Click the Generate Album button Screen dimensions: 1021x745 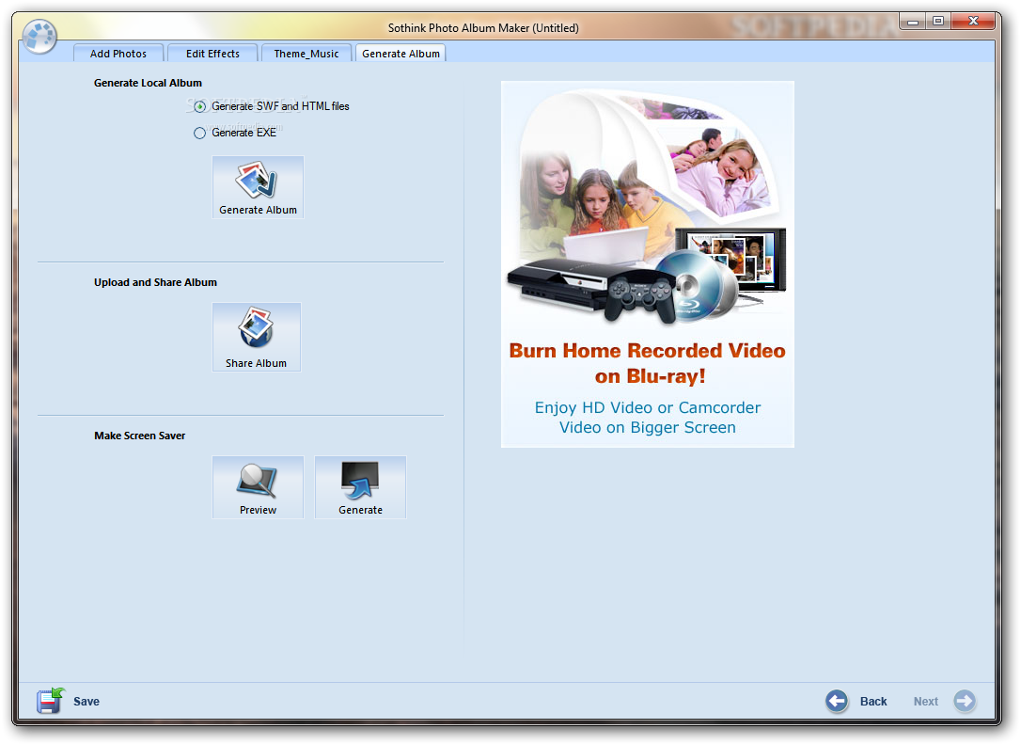258,187
